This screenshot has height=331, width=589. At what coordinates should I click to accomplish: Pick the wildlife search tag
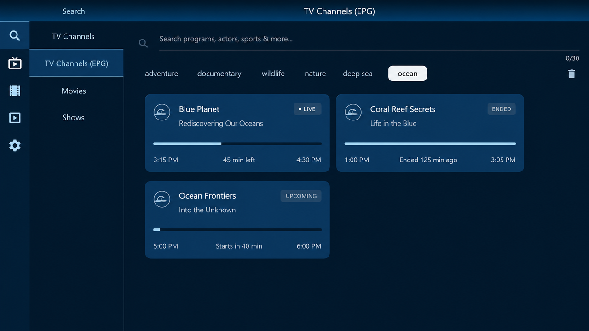click(x=273, y=74)
